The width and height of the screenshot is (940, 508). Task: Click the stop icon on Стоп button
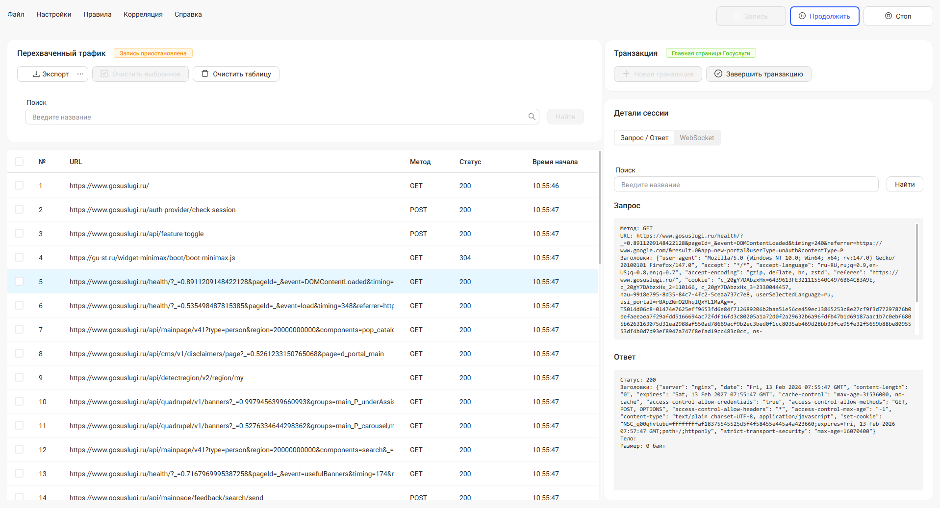click(x=889, y=16)
